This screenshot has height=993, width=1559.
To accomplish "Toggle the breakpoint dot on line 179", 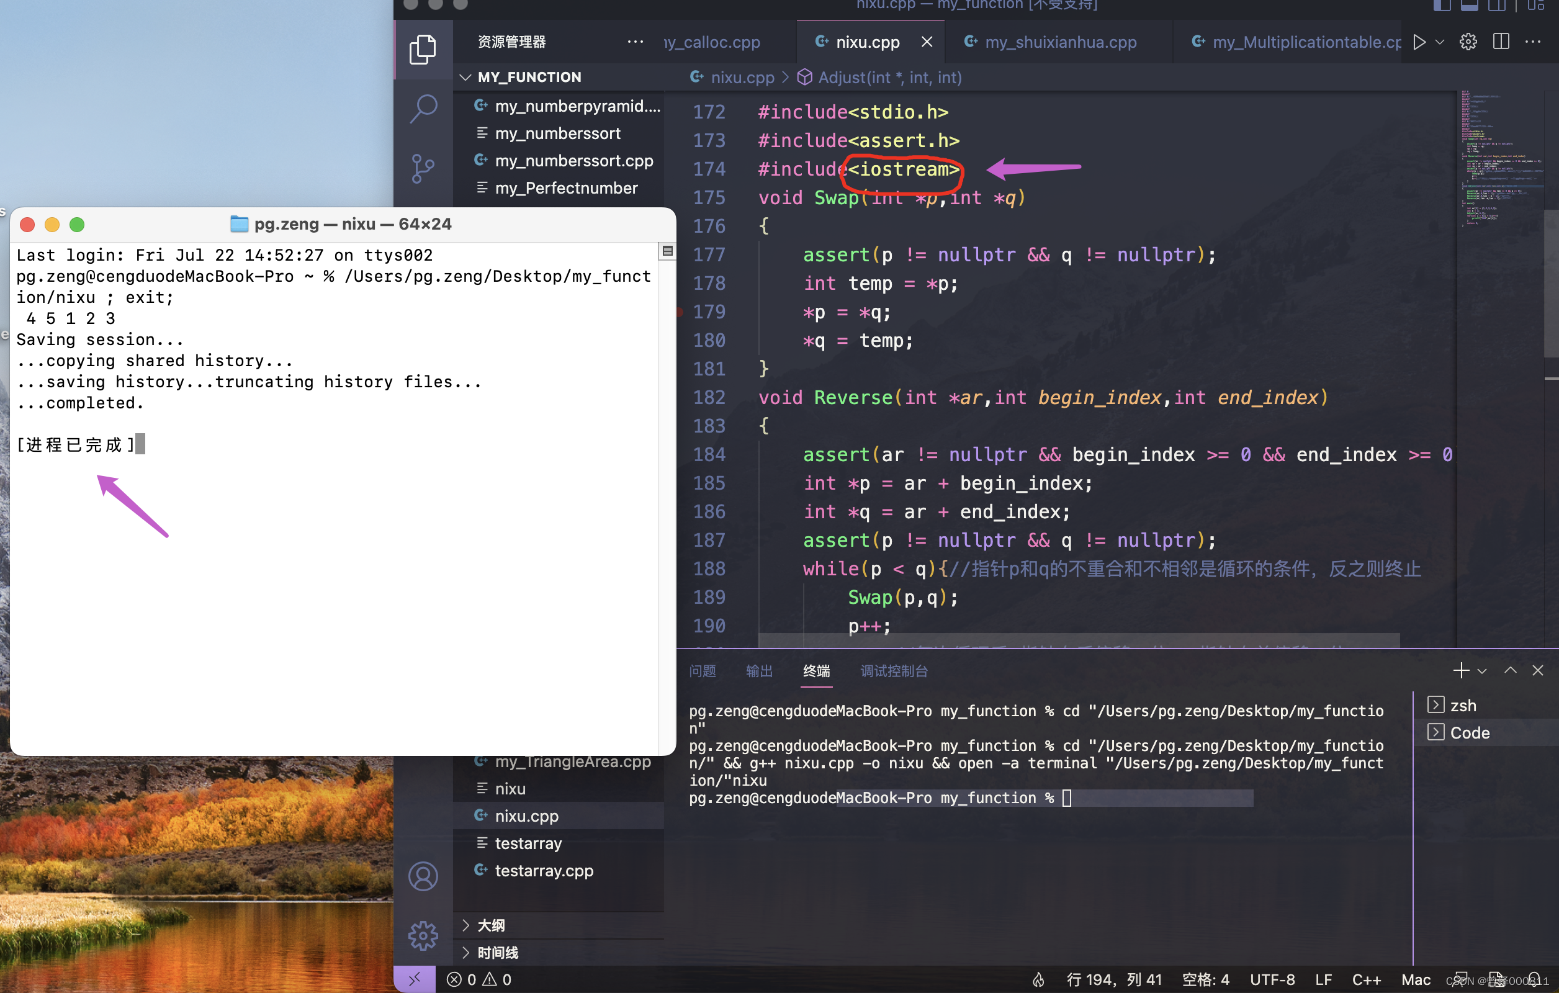I will point(679,312).
